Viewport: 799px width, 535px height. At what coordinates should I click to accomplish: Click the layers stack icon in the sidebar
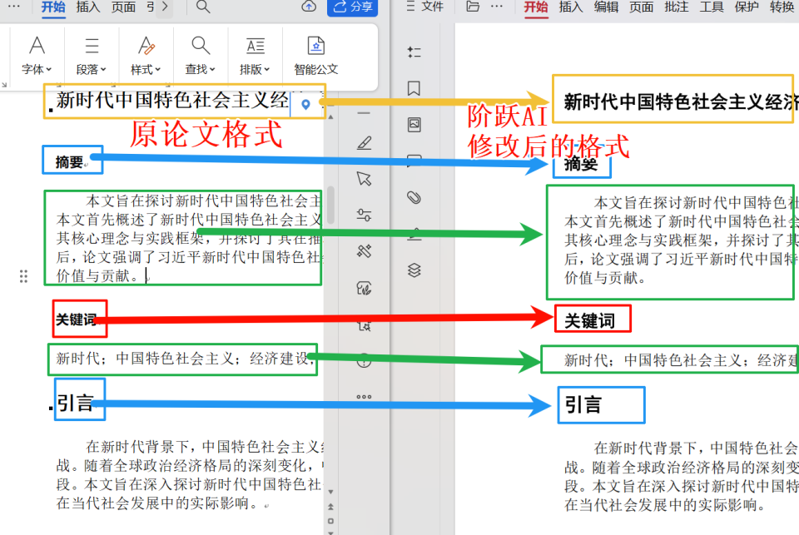(x=414, y=268)
